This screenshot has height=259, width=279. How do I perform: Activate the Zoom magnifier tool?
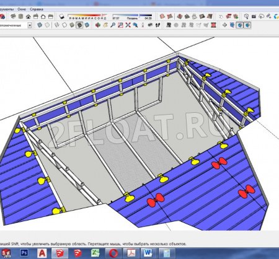click(113, 25)
